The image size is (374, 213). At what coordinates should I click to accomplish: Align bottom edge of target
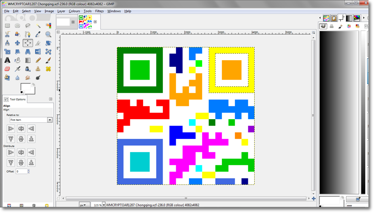[31, 139]
